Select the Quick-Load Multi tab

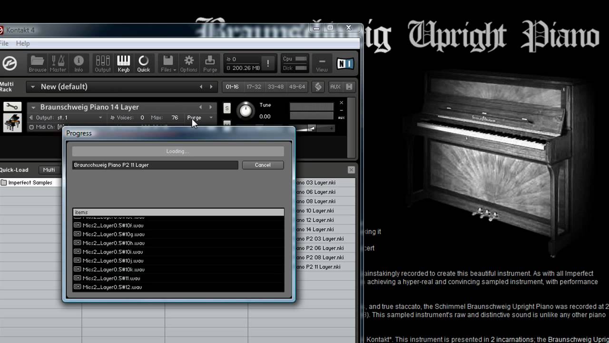pos(49,170)
